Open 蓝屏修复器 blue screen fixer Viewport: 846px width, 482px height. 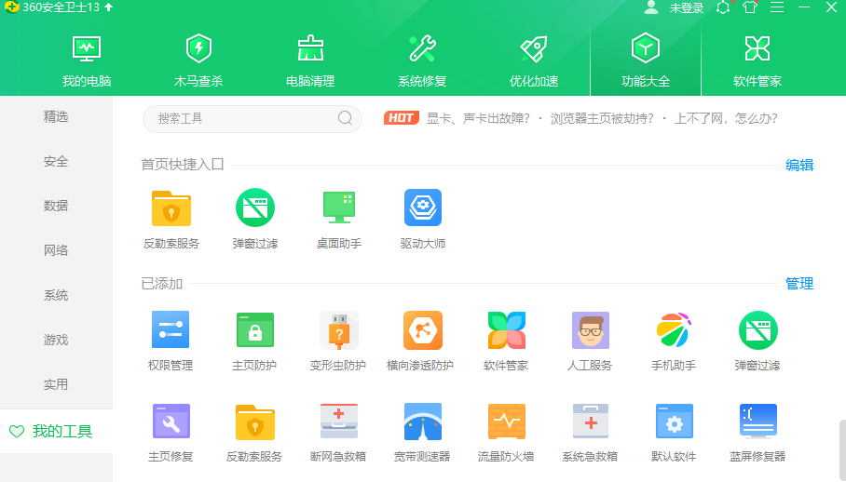[757, 422]
